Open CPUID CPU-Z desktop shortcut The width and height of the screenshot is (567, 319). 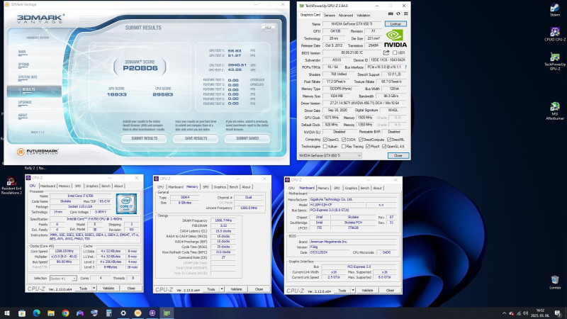click(555, 34)
